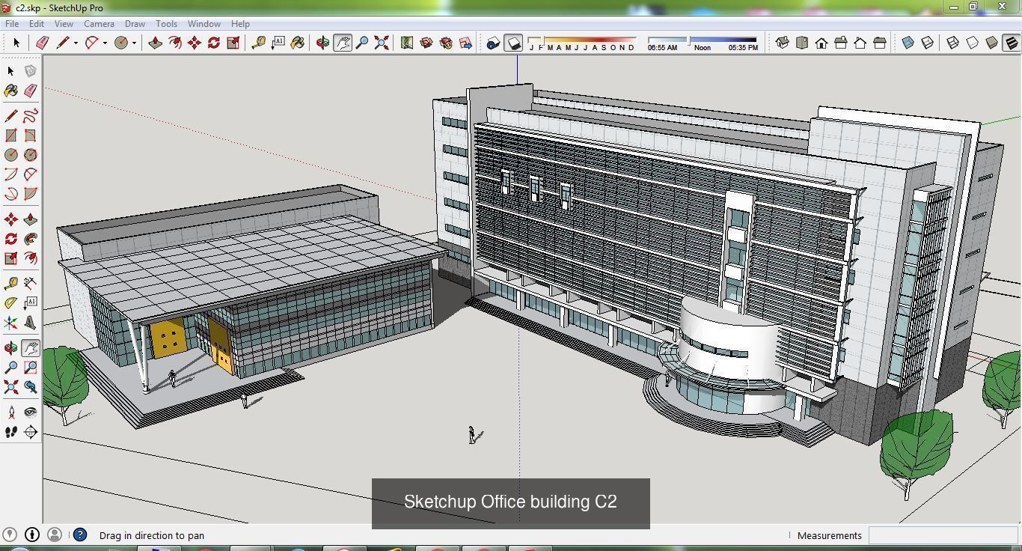Enable Hidden Line style
The width and height of the screenshot is (1022, 551).
972,43
